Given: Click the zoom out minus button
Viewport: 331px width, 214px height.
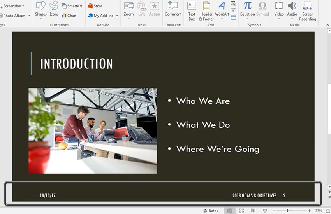Looking at the screenshot, I should pyautogui.click(x=273, y=211).
